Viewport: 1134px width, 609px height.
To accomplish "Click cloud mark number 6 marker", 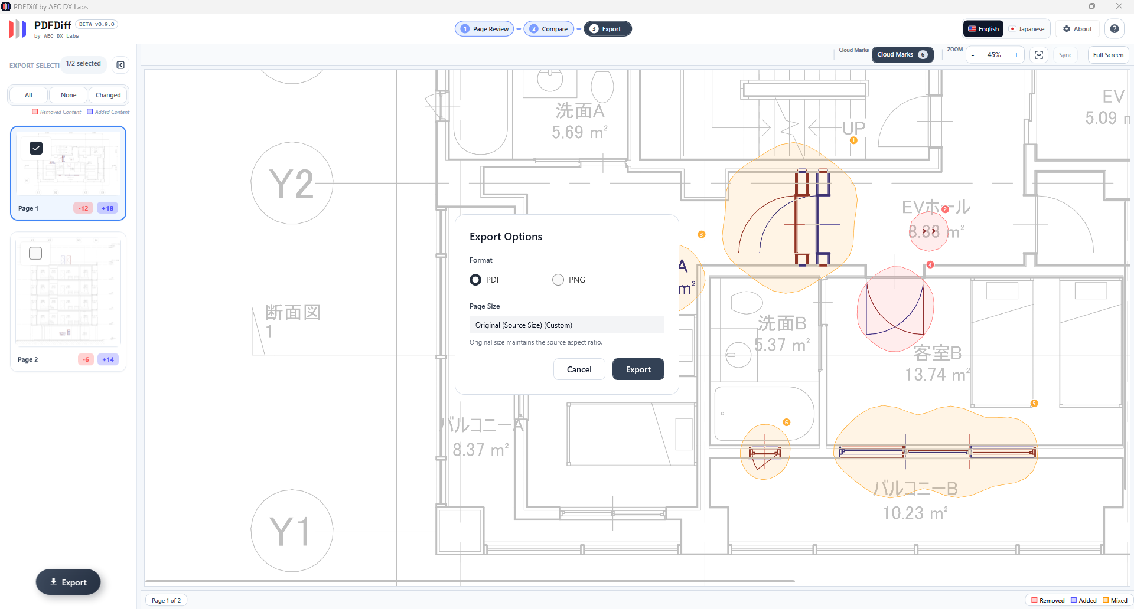I will [x=786, y=423].
